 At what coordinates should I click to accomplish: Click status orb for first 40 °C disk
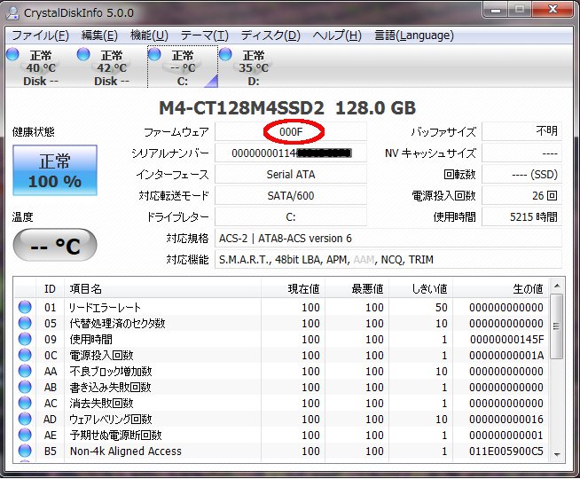[12, 54]
